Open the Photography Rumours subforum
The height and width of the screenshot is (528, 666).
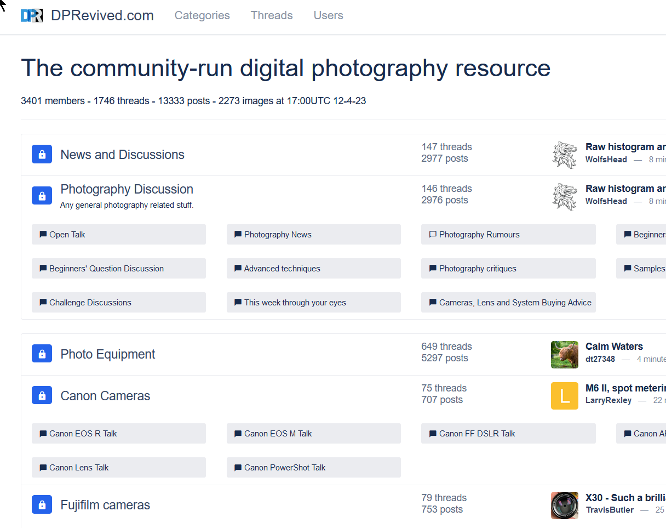[x=508, y=235]
